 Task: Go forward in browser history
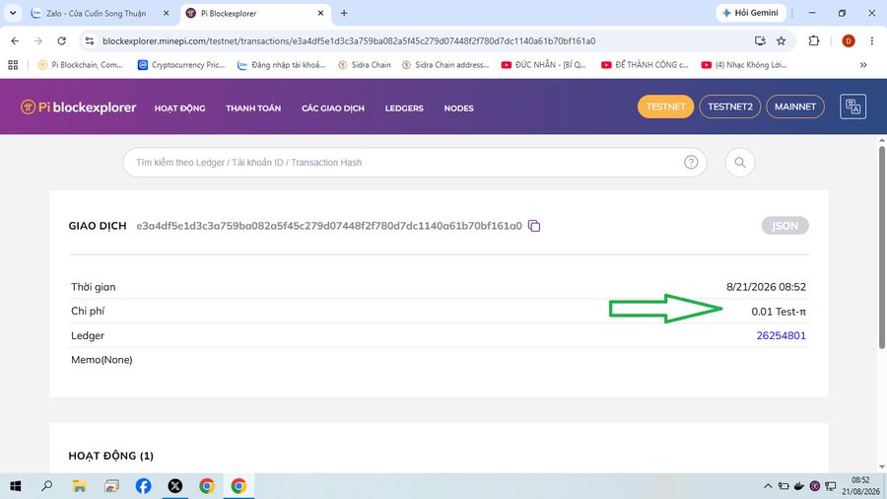37,40
